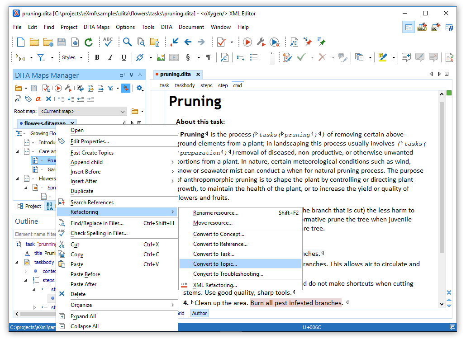Open the XQuery debugger perspective icon

pos(436,27)
